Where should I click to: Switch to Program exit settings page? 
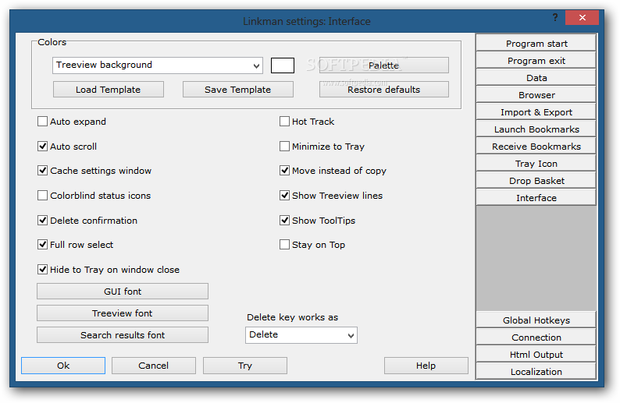tap(536, 60)
